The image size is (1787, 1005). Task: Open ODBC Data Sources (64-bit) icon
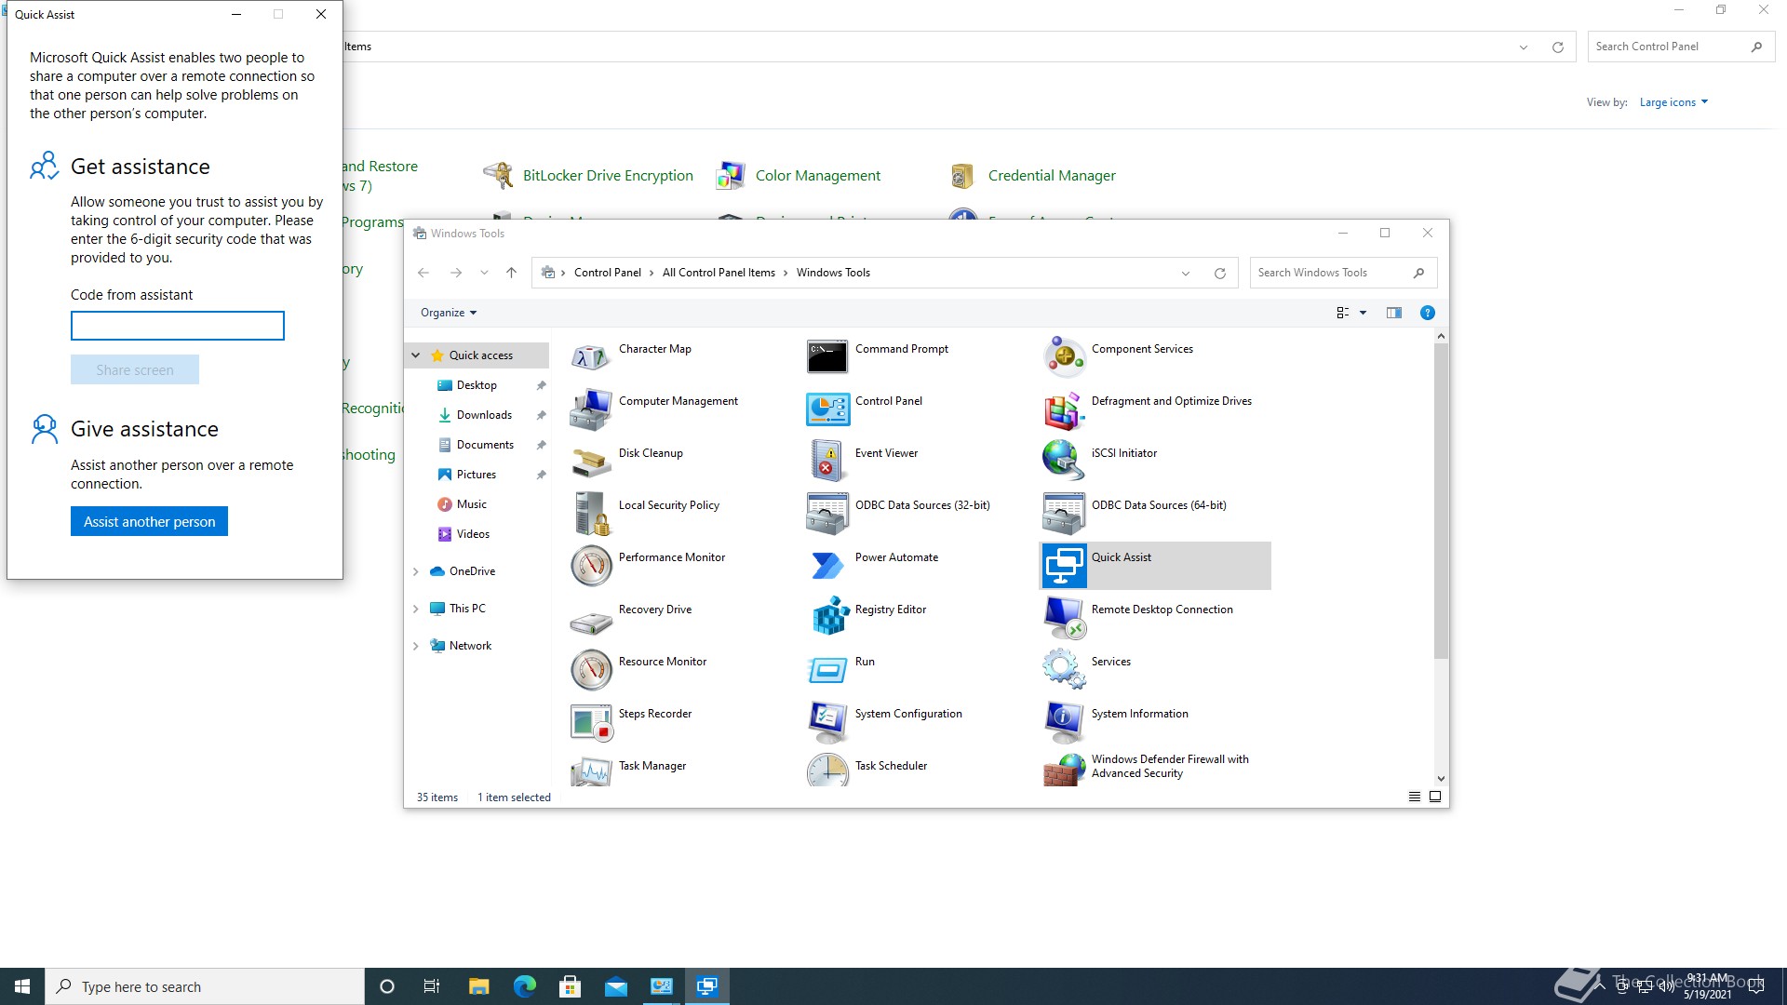click(1064, 513)
